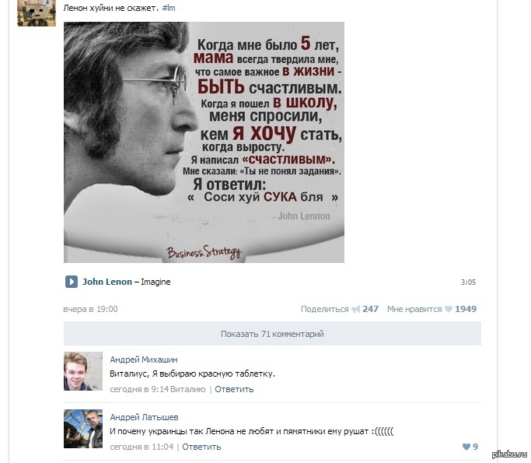Expand all comments with Показать 71 комментарий

pos(272,334)
